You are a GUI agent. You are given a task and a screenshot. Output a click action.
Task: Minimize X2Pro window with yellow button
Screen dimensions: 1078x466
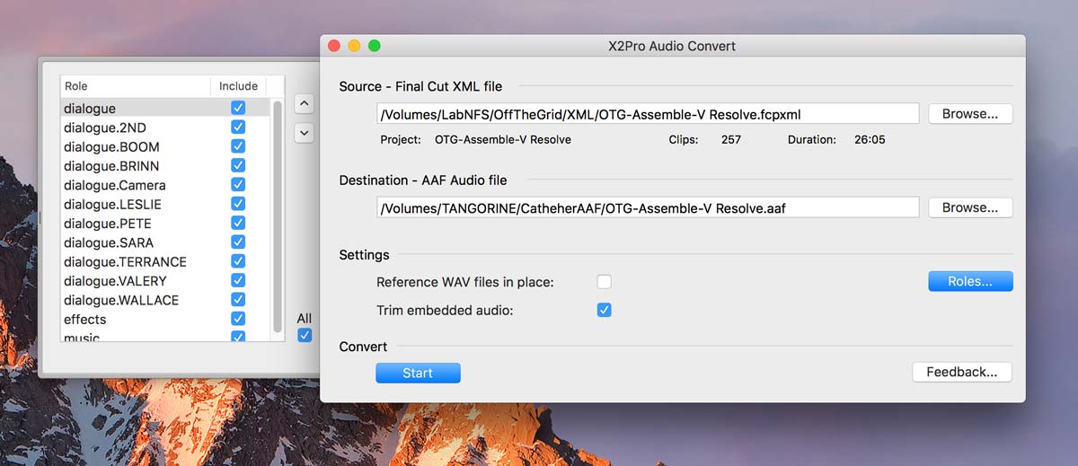click(x=354, y=46)
